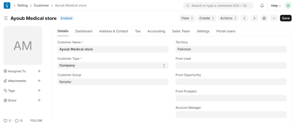Viewport: 294px width, 123px height.
Task: Click the Tags sidebar label
Action: pos(11,91)
